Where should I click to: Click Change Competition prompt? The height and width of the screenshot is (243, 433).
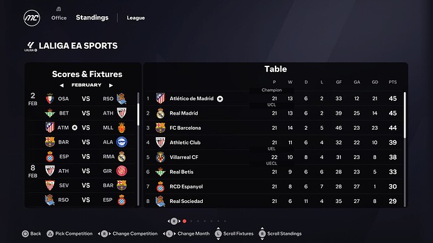(127, 234)
